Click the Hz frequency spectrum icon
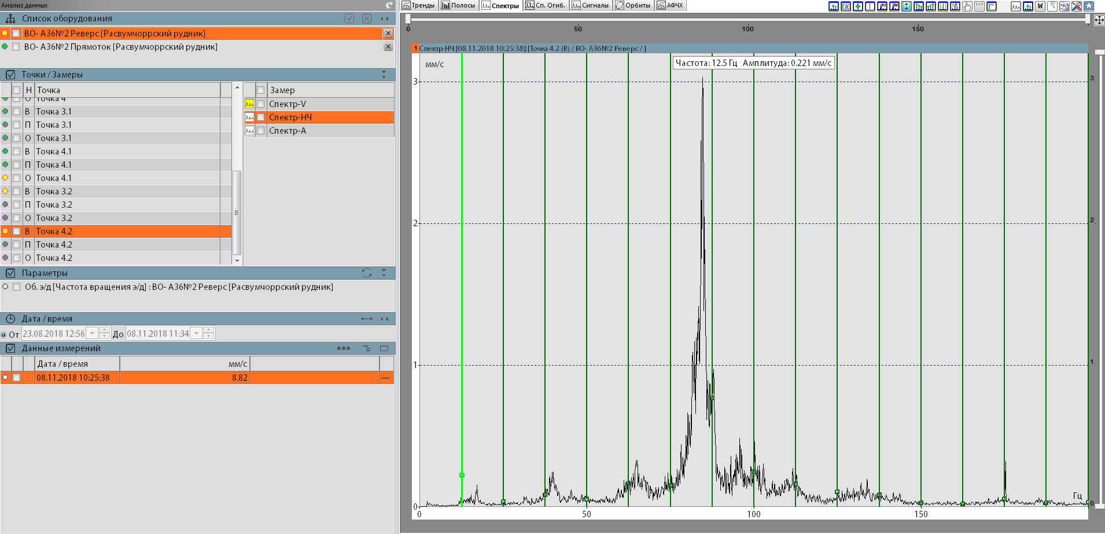This screenshot has width=1105, height=534. [x=882, y=6]
